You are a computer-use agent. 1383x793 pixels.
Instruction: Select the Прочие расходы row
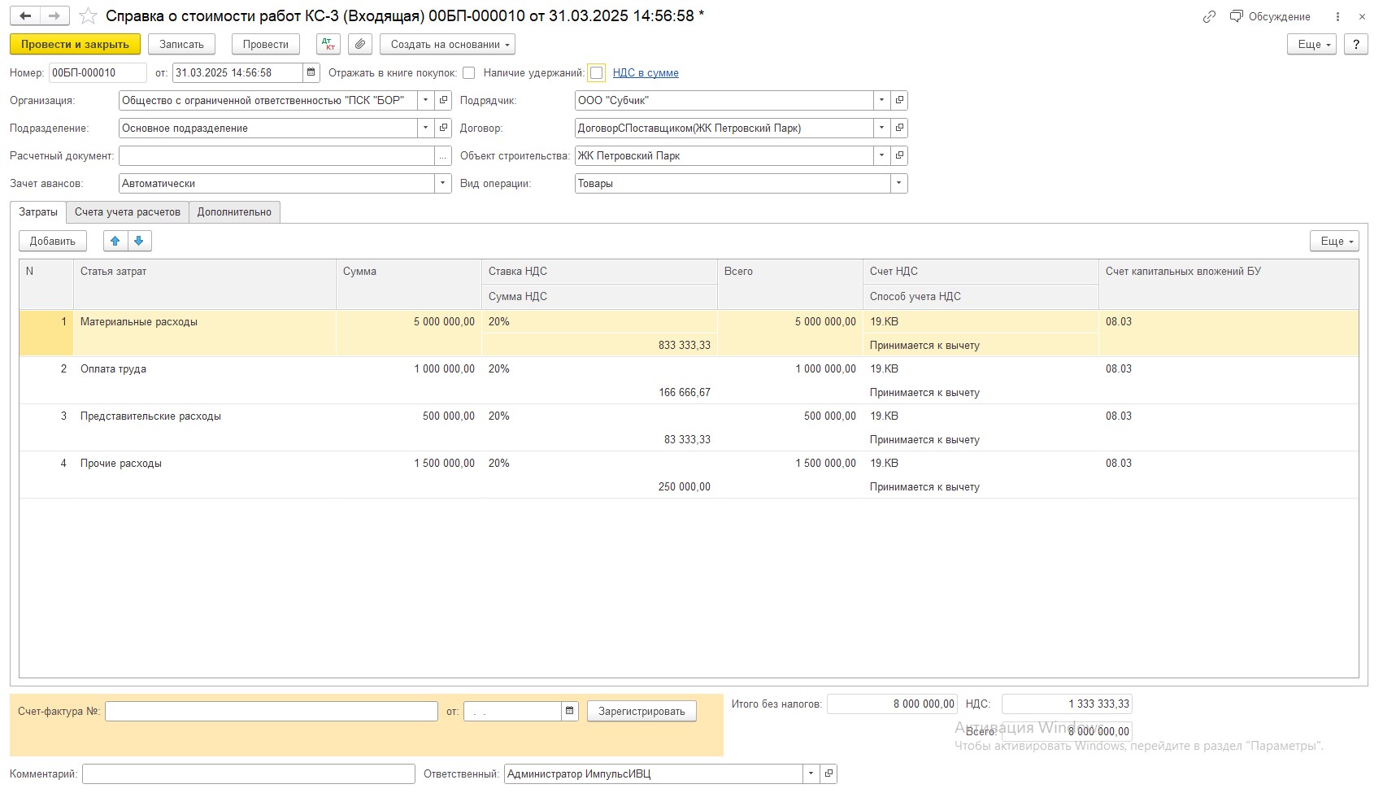(689, 475)
